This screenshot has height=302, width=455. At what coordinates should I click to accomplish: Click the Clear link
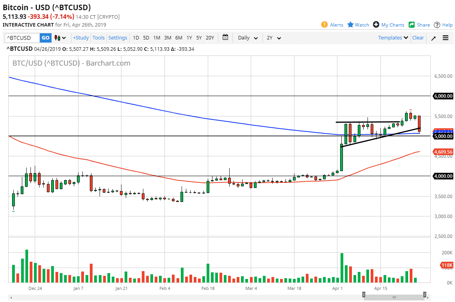pos(418,38)
